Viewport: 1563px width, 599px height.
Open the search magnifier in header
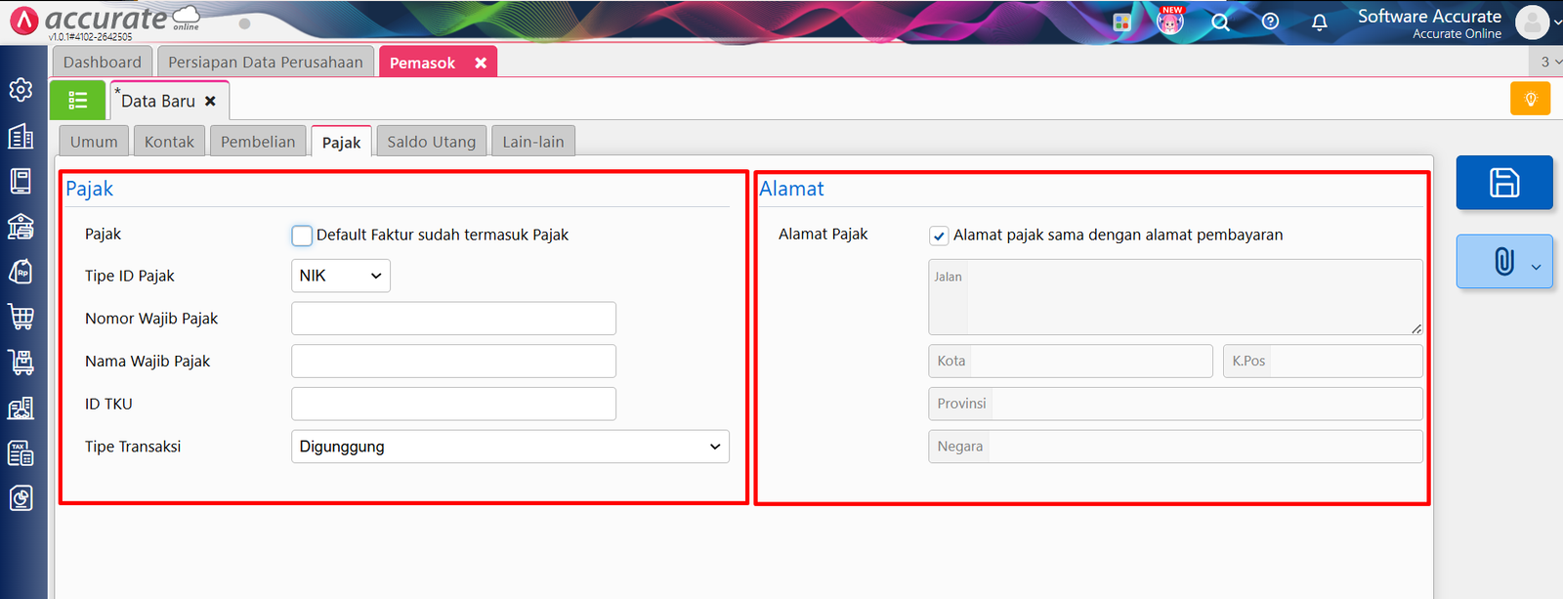point(1221,21)
